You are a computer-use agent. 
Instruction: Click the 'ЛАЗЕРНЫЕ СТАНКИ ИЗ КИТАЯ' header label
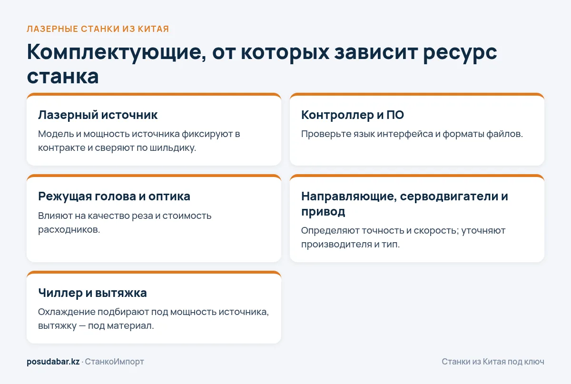98,29
